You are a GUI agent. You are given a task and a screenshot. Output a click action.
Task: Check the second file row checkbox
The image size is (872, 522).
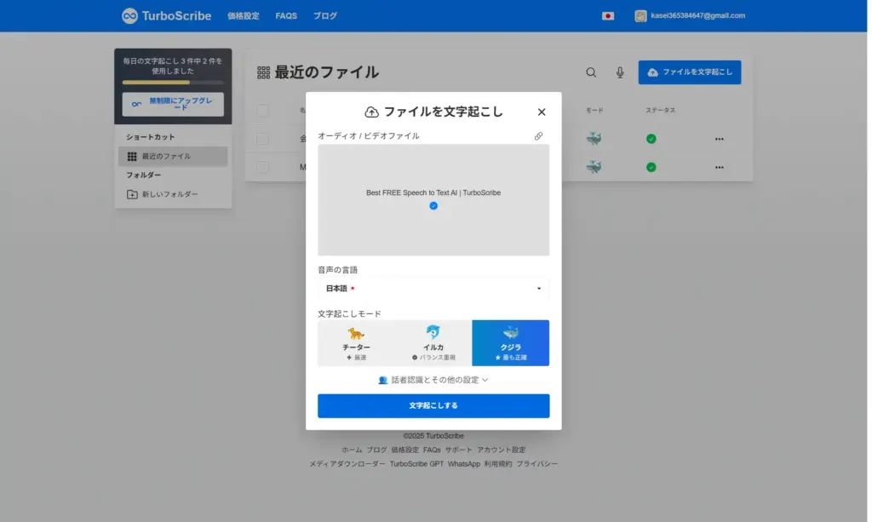point(262,167)
